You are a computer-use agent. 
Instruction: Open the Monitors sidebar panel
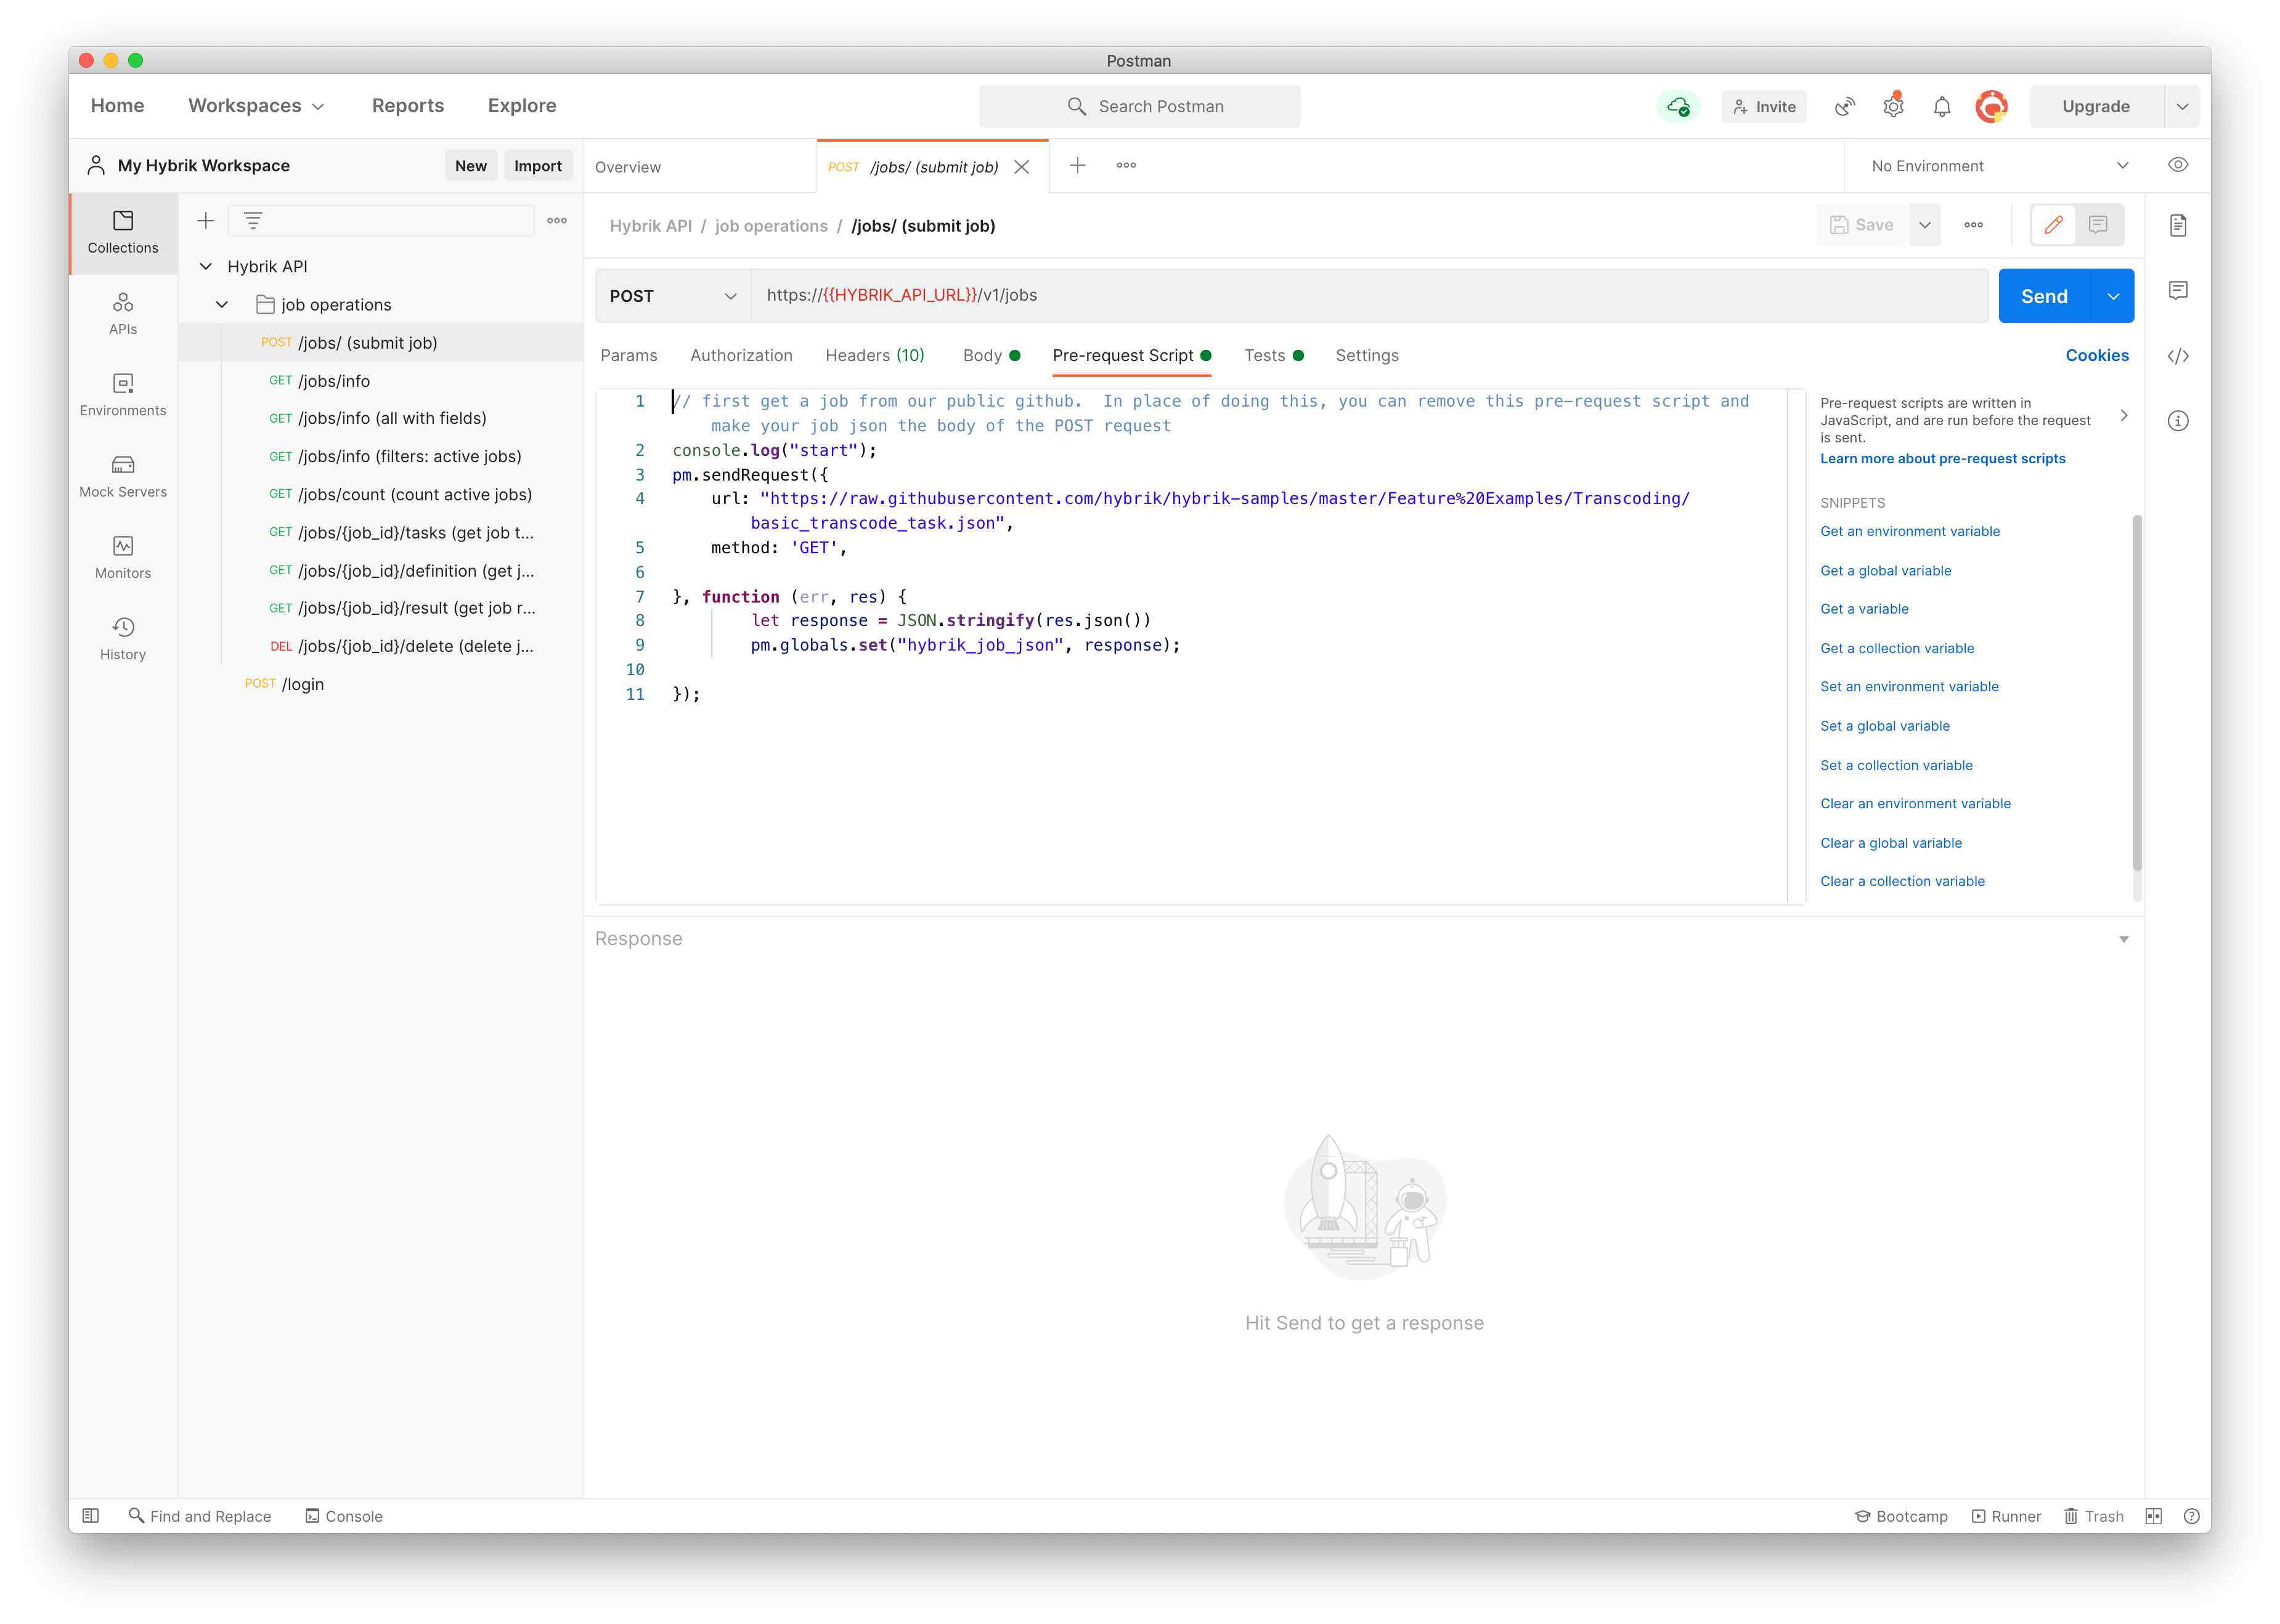tap(123, 557)
